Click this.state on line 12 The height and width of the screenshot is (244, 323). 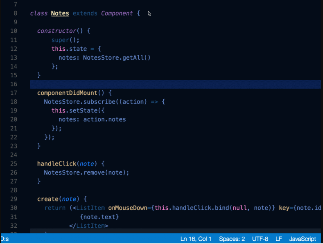click(x=69, y=49)
